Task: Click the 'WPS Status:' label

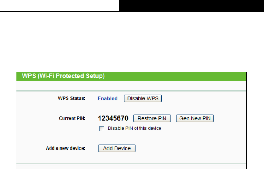Action: coord(72,98)
